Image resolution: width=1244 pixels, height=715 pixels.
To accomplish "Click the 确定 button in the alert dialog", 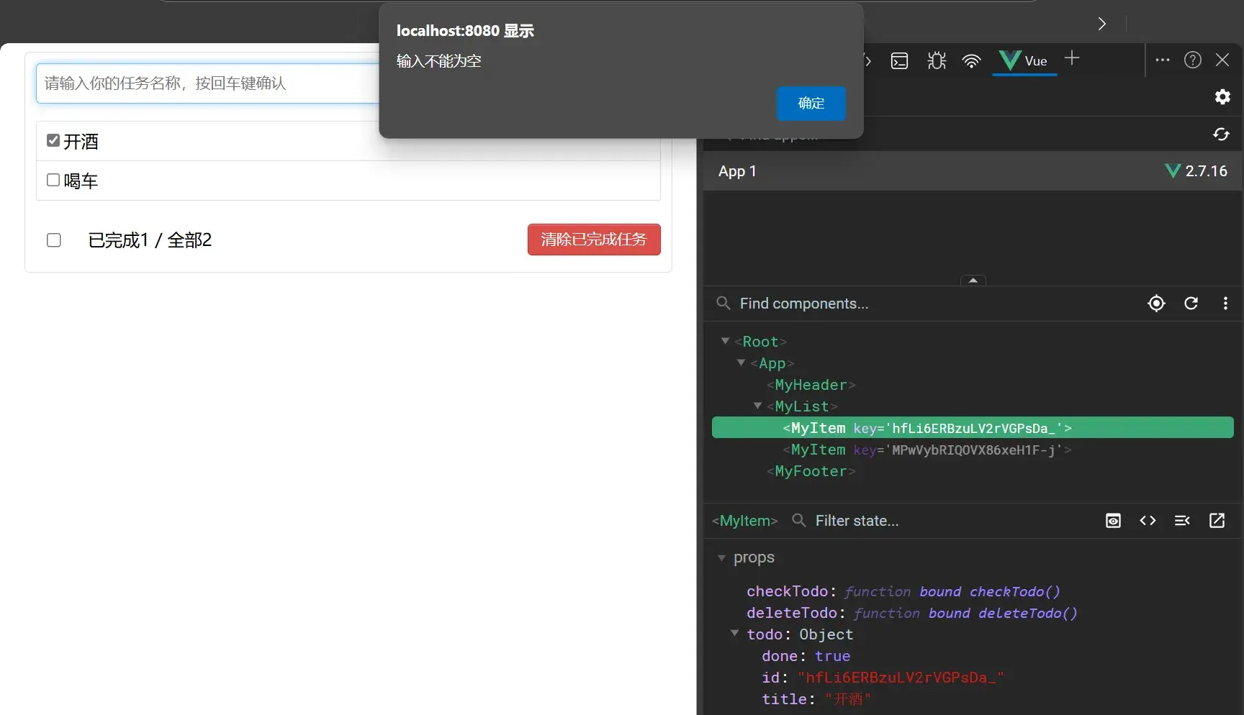I will point(811,103).
